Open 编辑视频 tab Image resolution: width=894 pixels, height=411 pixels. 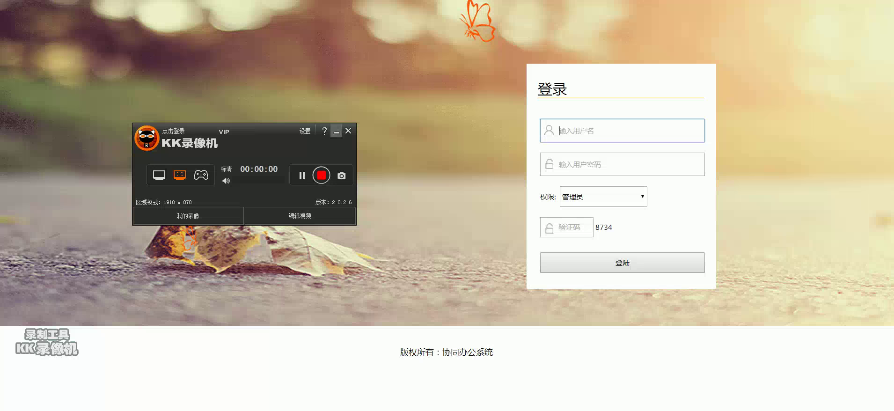click(300, 216)
